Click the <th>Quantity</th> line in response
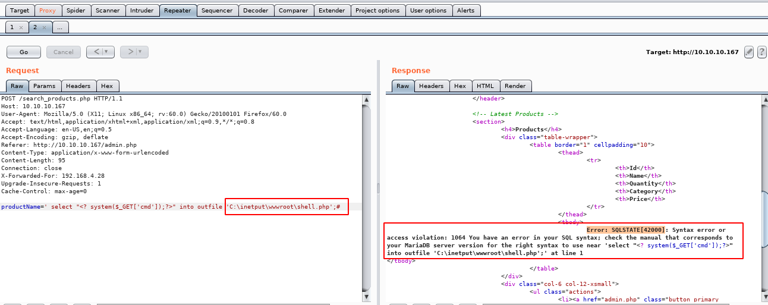The width and height of the screenshot is (768, 305). click(x=646, y=184)
